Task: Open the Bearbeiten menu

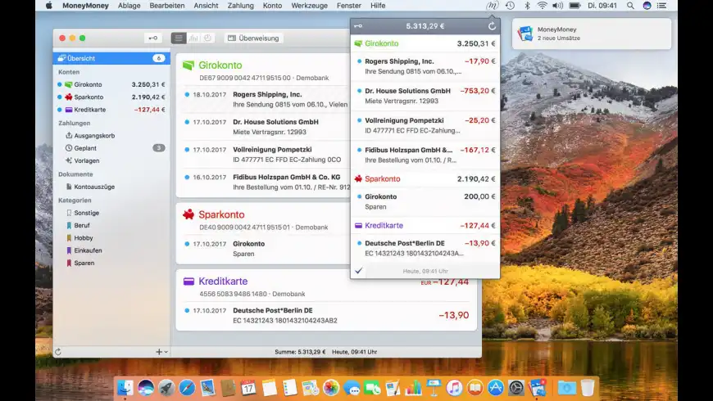Action: point(167,6)
